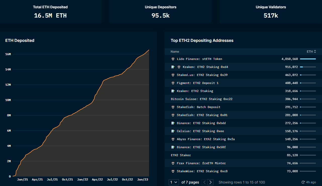Click the building icon in Kraken 0xd4 row
322x186 pixels.
[x=173, y=67]
